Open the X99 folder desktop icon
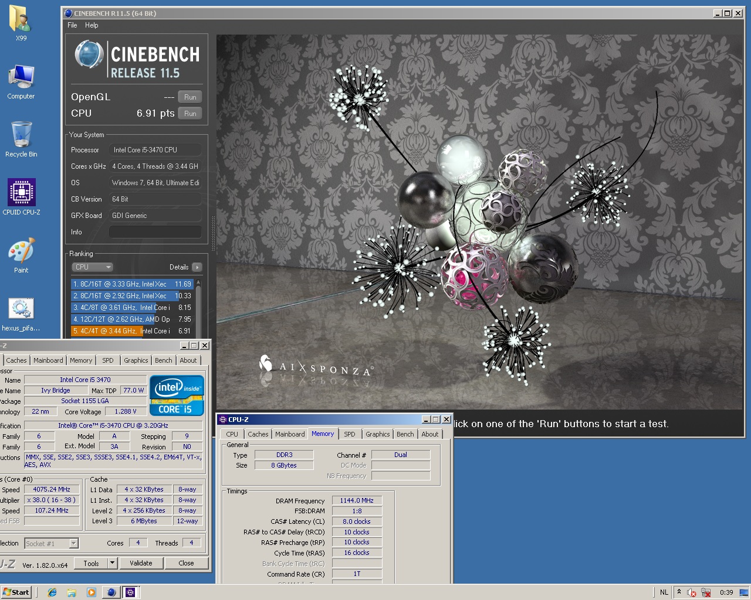Viewport: 751px width, 600px height. coord(21,23)
